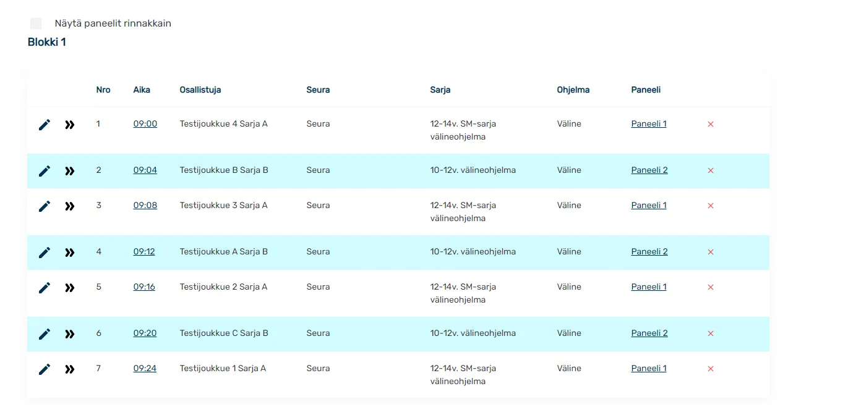Click double-chevron for Testijoukkue 3 Sarja A
This screenshot has height=415, width=848.
coord(70,206)
